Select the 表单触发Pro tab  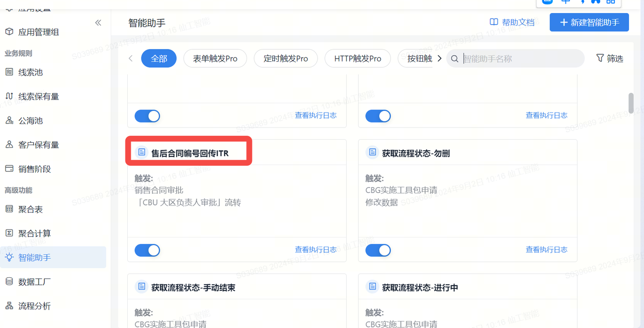215,58
